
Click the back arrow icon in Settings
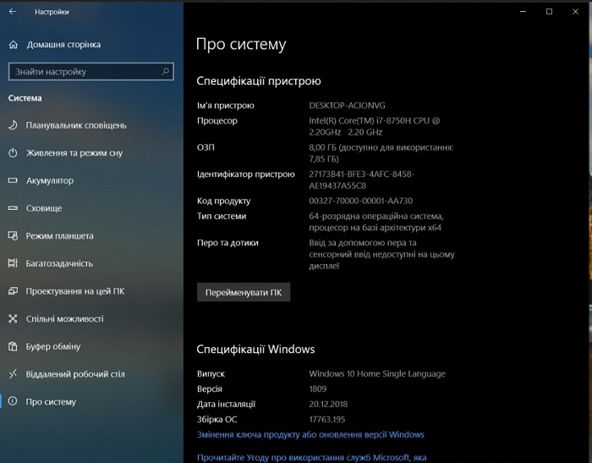click(x=13, y=12)
